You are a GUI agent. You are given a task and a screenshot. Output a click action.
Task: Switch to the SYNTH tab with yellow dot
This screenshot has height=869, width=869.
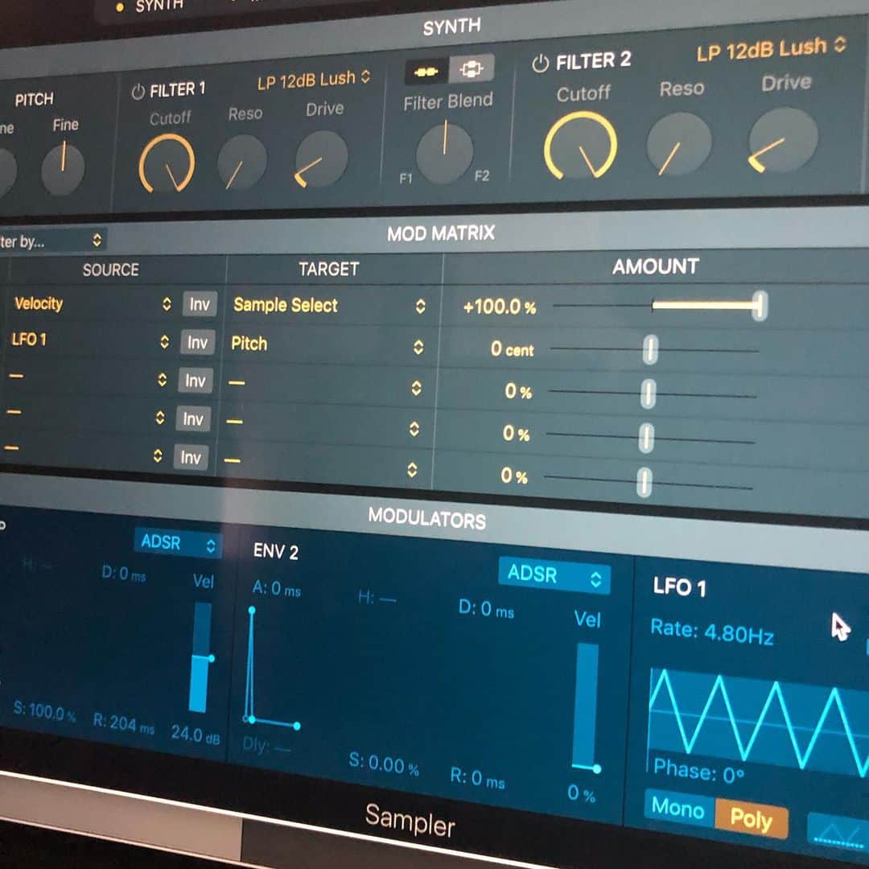pos(150,6)
